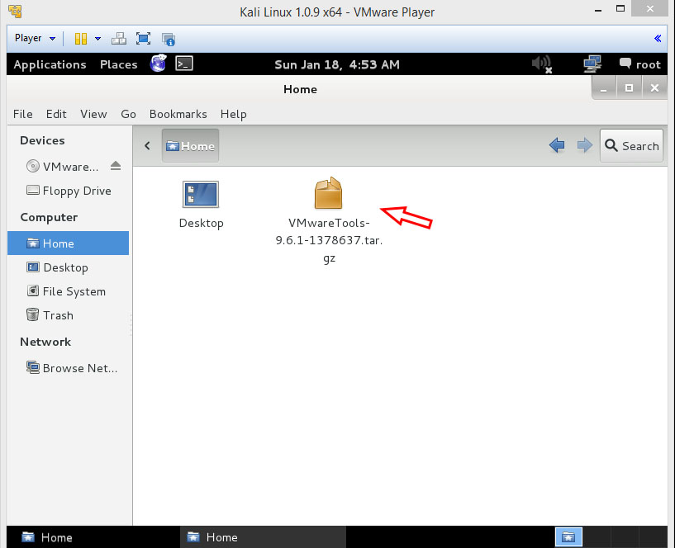Open the Bookmarks menu
675x548 pixels.
[x=178, y=114]
